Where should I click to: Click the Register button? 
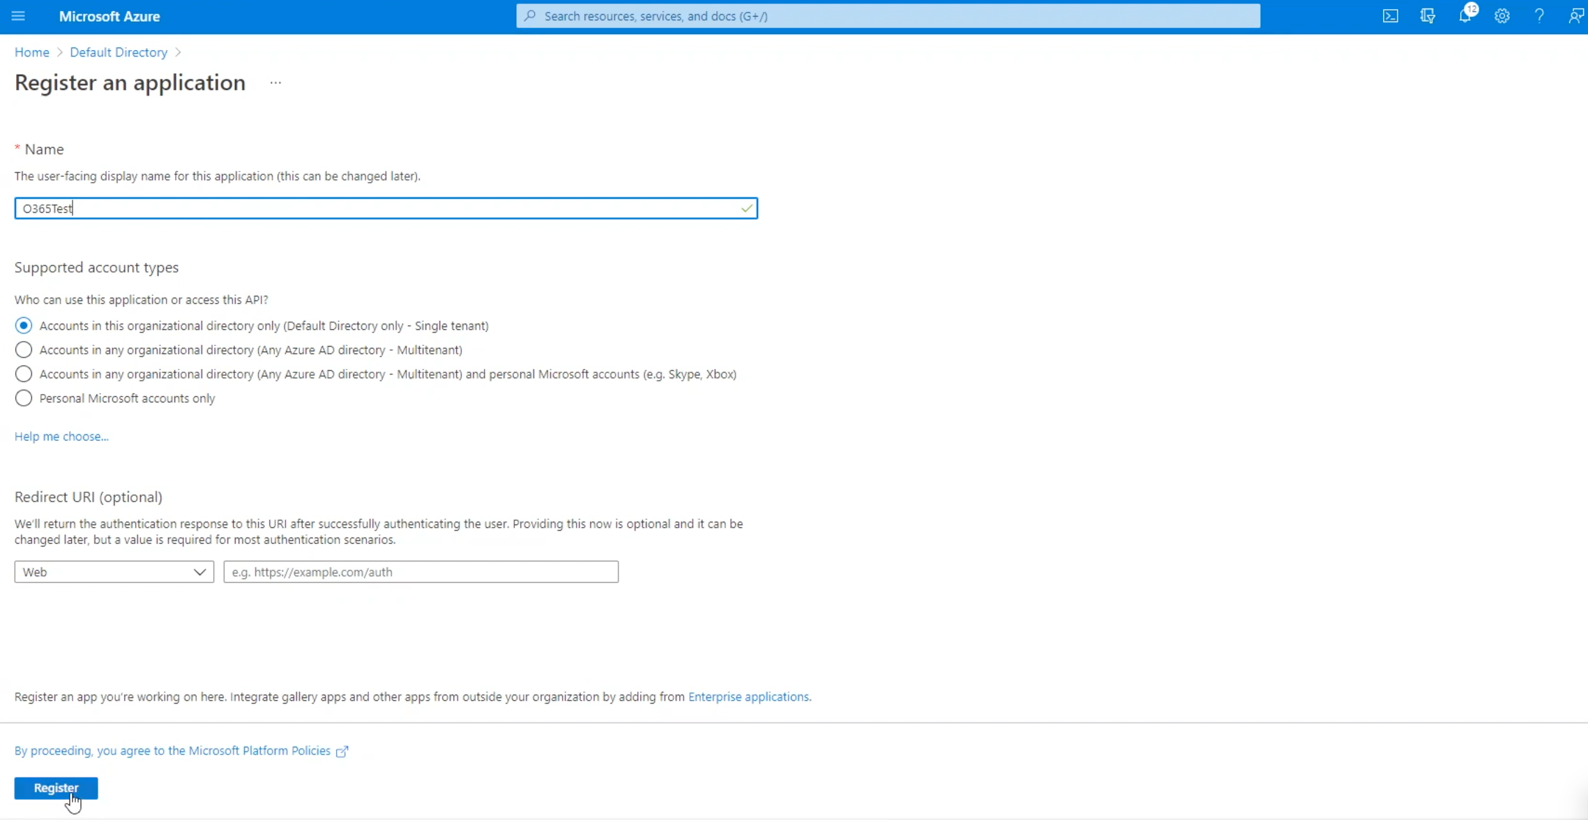click(x=56, y=788)
